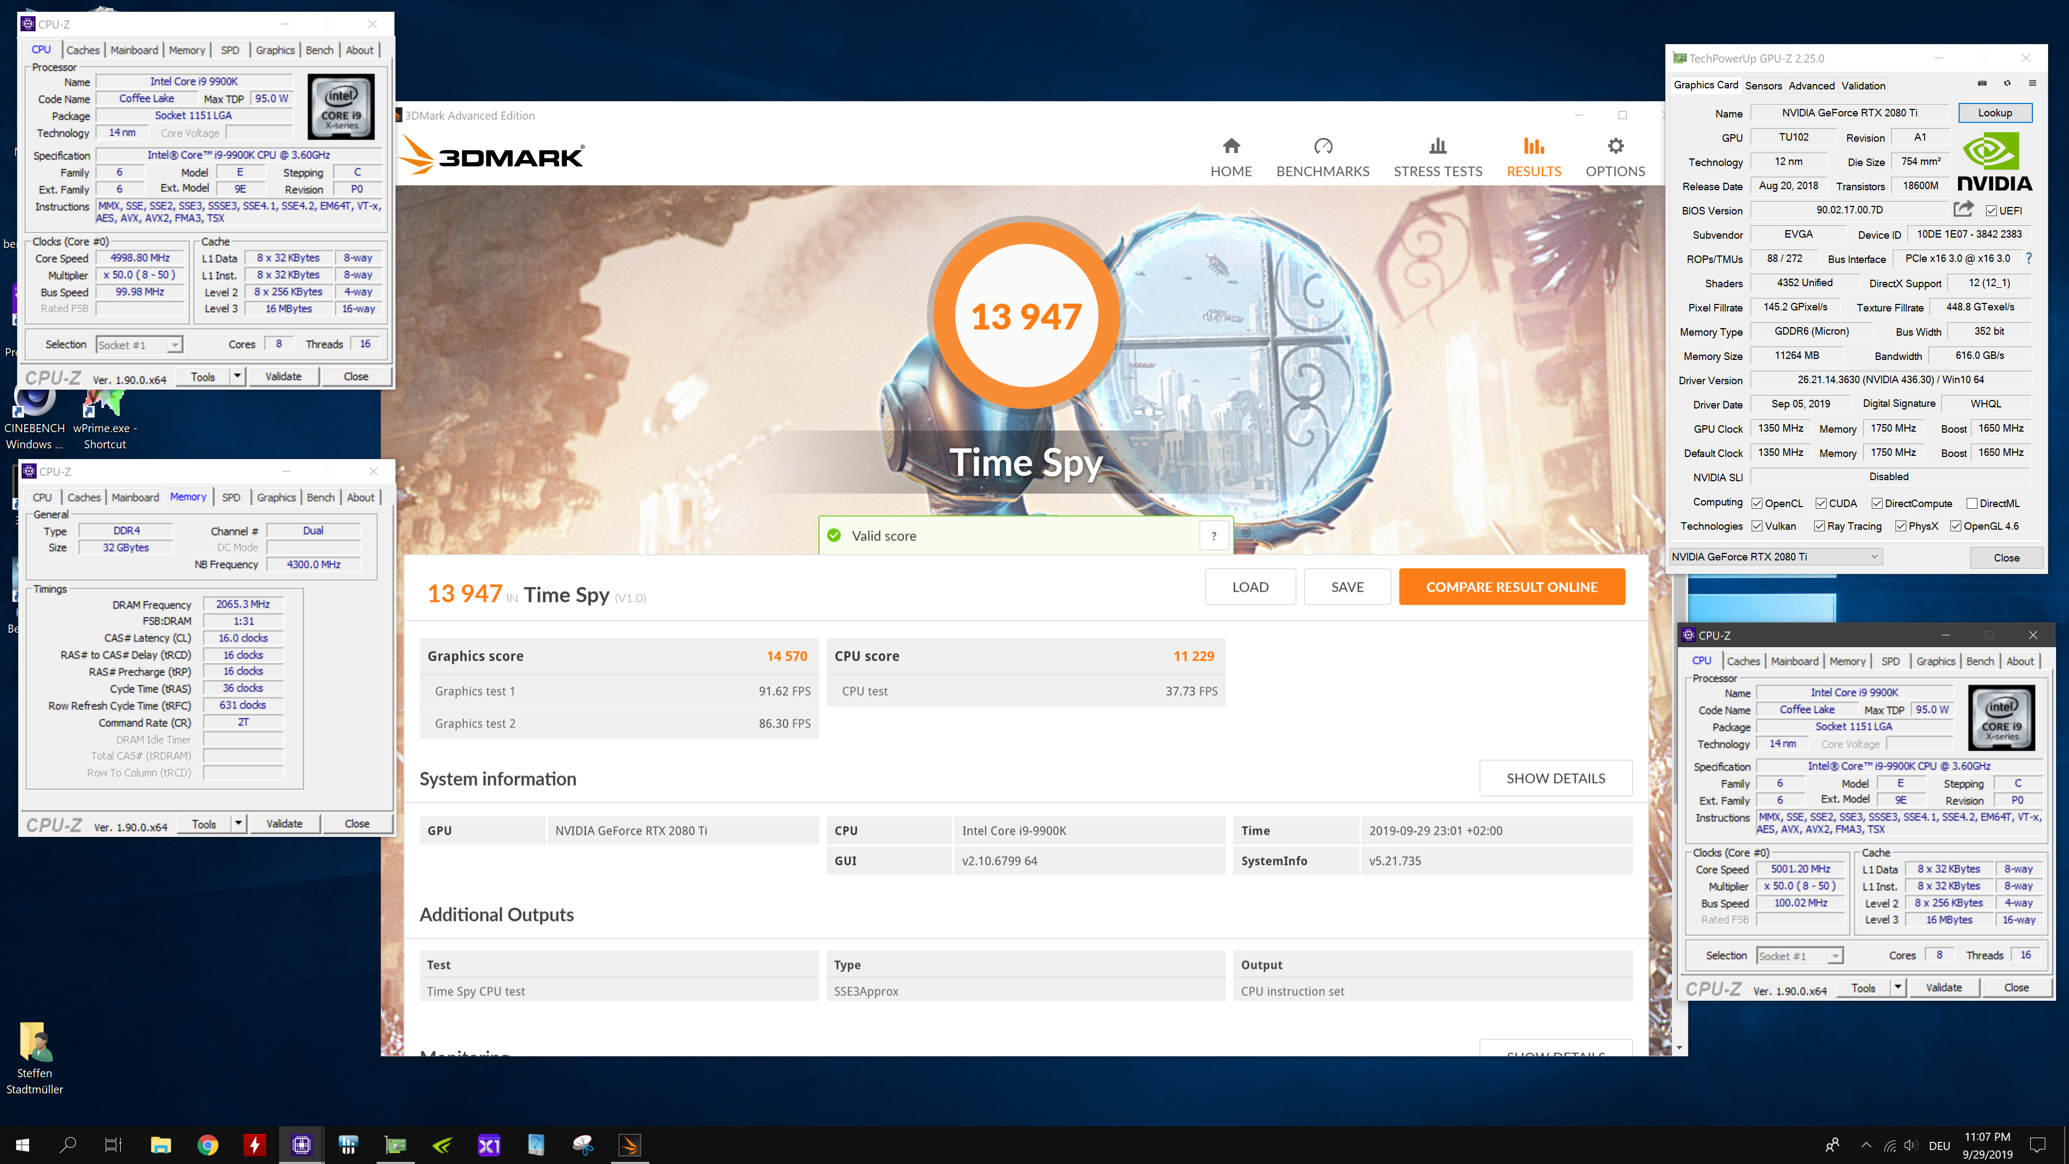
Task: Click the Tools dropdown arrow in top-left CPU-Z
Action: pyautogui.click(x=237, y=376)
